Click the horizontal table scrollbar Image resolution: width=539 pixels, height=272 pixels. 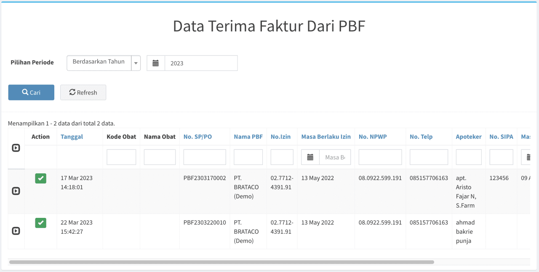tap(221, 262)
